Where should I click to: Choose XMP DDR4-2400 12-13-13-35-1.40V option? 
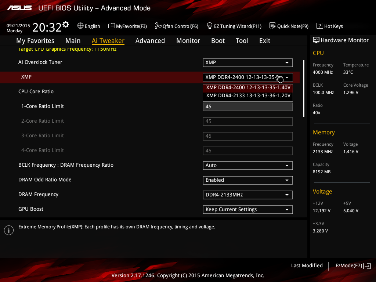coord(248,87)
